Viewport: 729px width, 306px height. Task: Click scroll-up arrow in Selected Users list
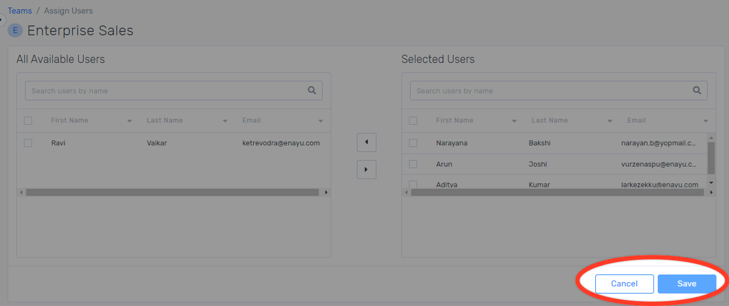(712, 137)
